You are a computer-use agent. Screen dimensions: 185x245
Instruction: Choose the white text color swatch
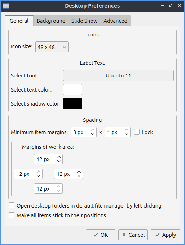coord(72,89)
